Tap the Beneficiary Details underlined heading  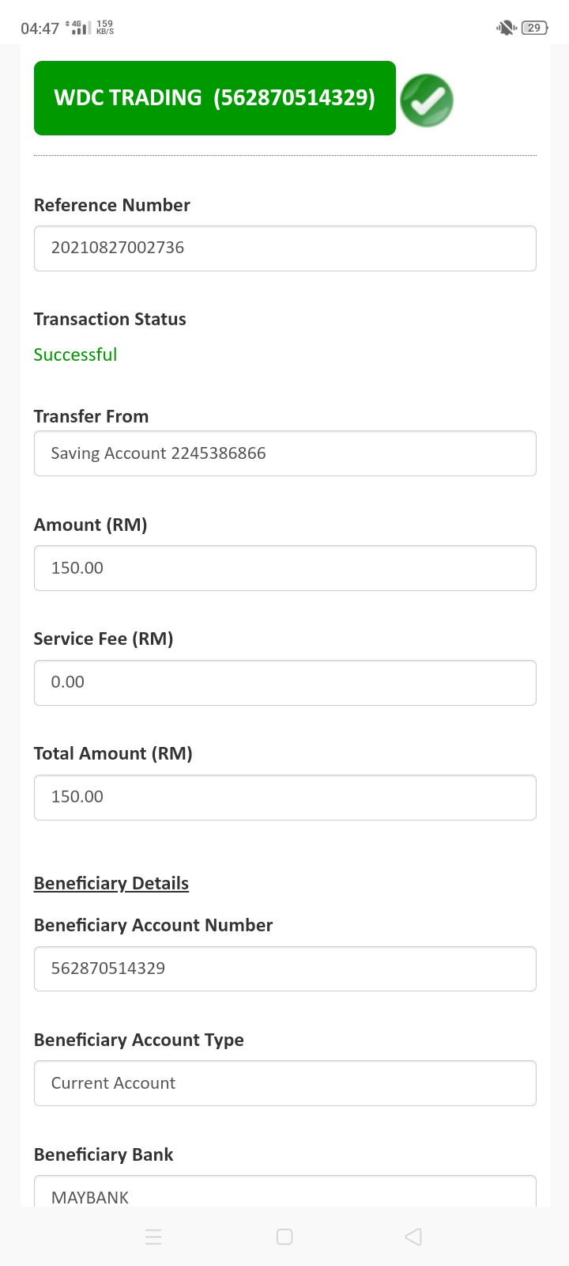111,883
